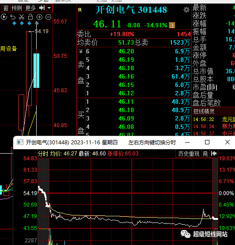Click the ¥ symbol above 卖盘
The width and height of the screenshot is (235, 245).
81,51
